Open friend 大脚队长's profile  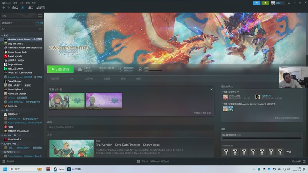tap(266, 96)
